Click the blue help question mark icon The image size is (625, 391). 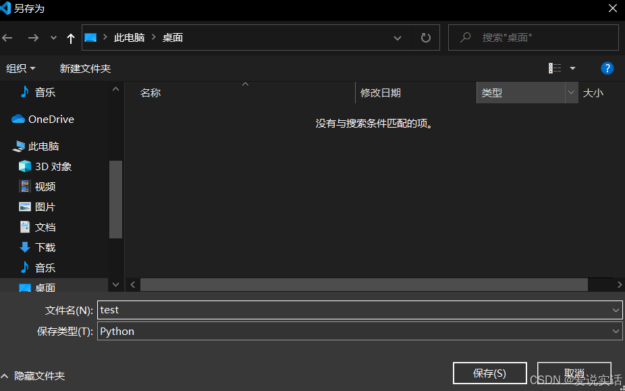pyautogui.click(x=607, y=68)
